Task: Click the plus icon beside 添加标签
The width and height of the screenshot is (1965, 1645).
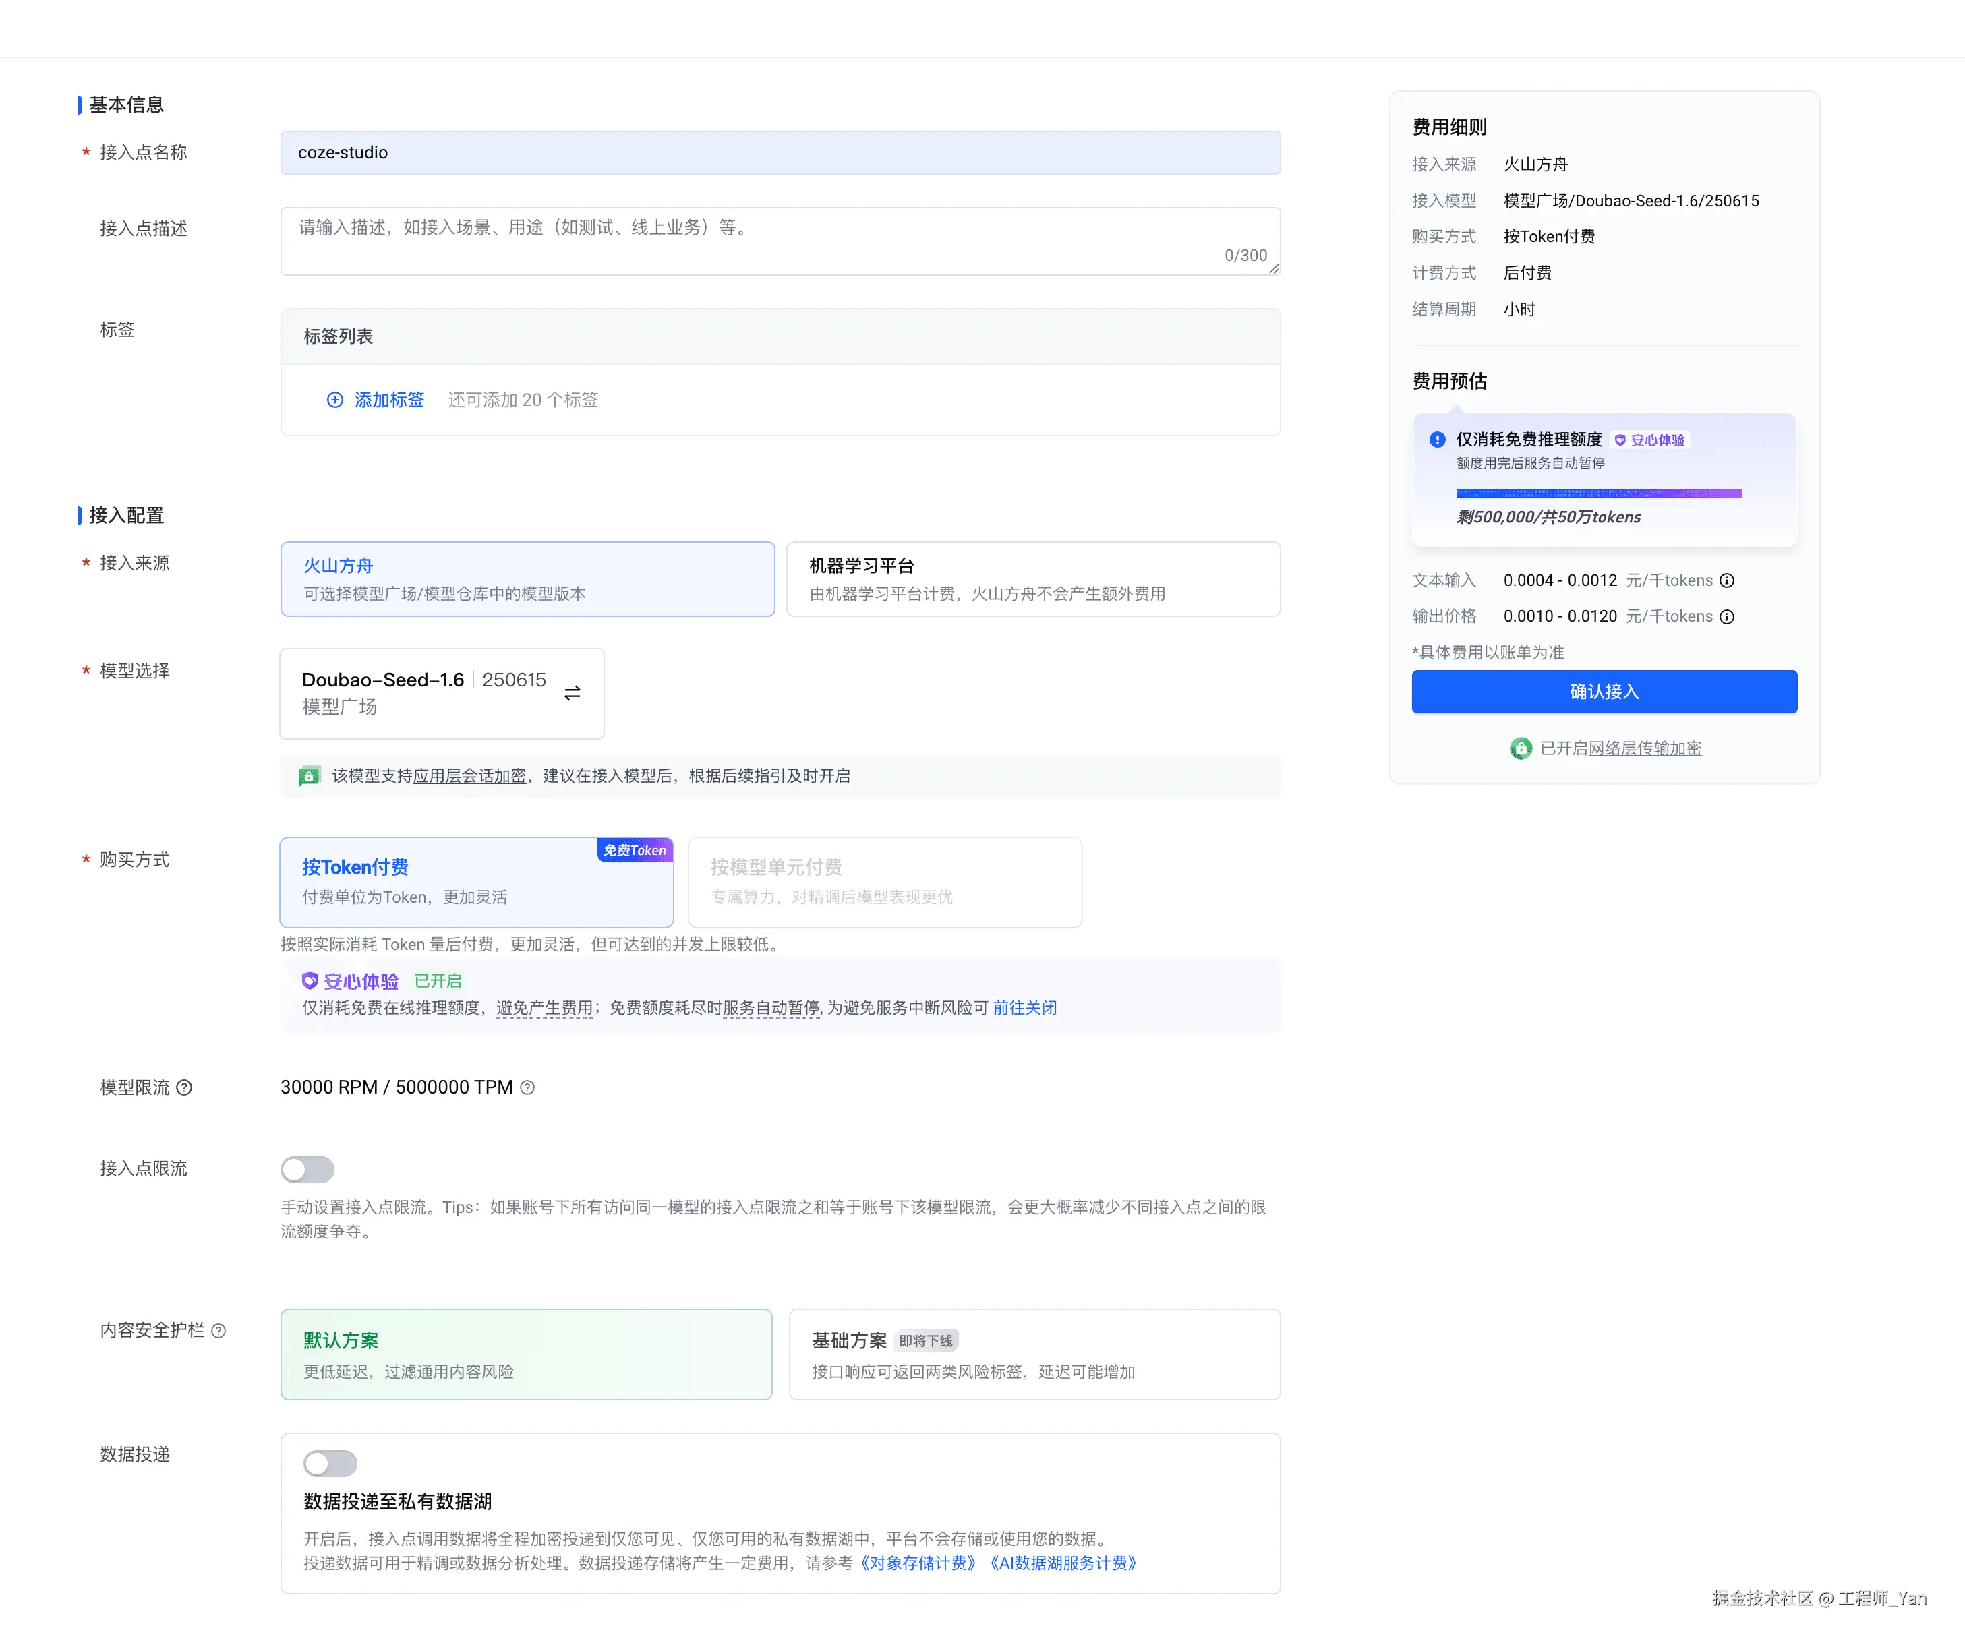Action: 334,400
